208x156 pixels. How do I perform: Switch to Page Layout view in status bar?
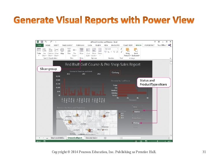(x=141, y=141)
